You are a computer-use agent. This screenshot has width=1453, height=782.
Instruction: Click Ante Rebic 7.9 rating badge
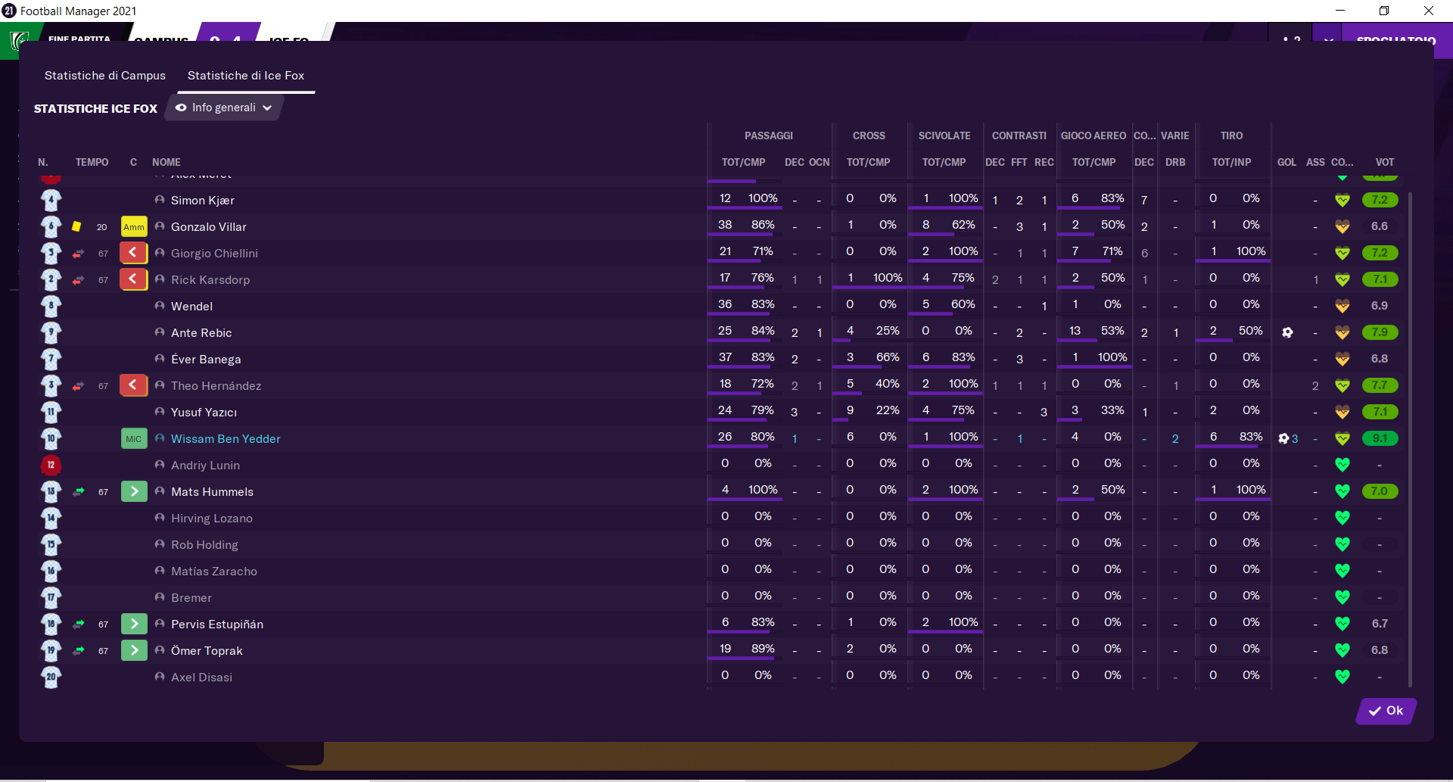(1380, 332)
